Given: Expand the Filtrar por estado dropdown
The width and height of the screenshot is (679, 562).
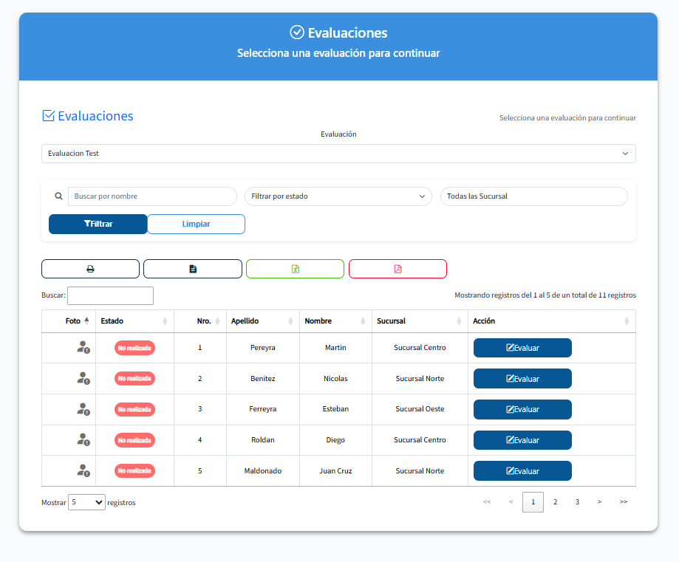Looking at the screenshot, I should (338, 196).
